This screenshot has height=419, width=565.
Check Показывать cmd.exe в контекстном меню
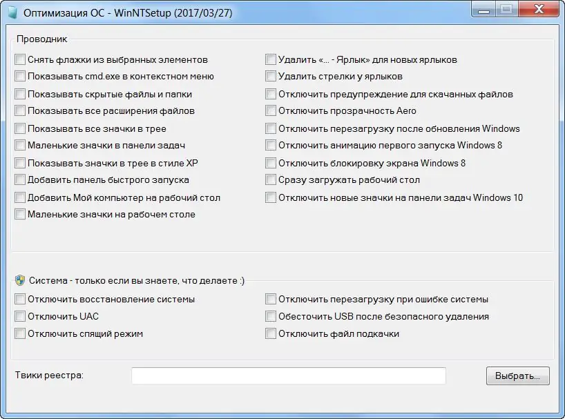tap(20, 77)
